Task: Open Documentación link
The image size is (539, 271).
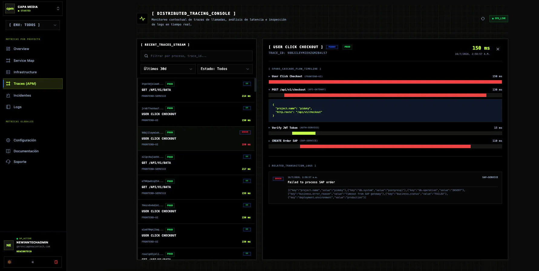Action: [33, 151]
